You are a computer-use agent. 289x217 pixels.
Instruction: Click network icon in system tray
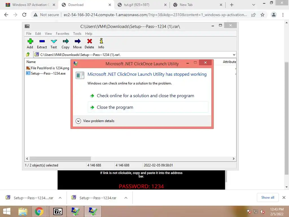pos(256,212)
